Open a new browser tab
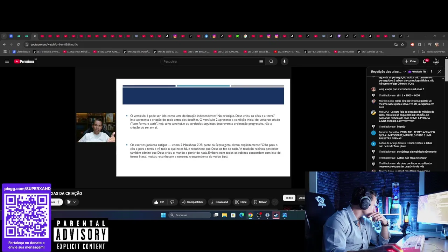Screen dimensions: 448x252 coord(408,36)
